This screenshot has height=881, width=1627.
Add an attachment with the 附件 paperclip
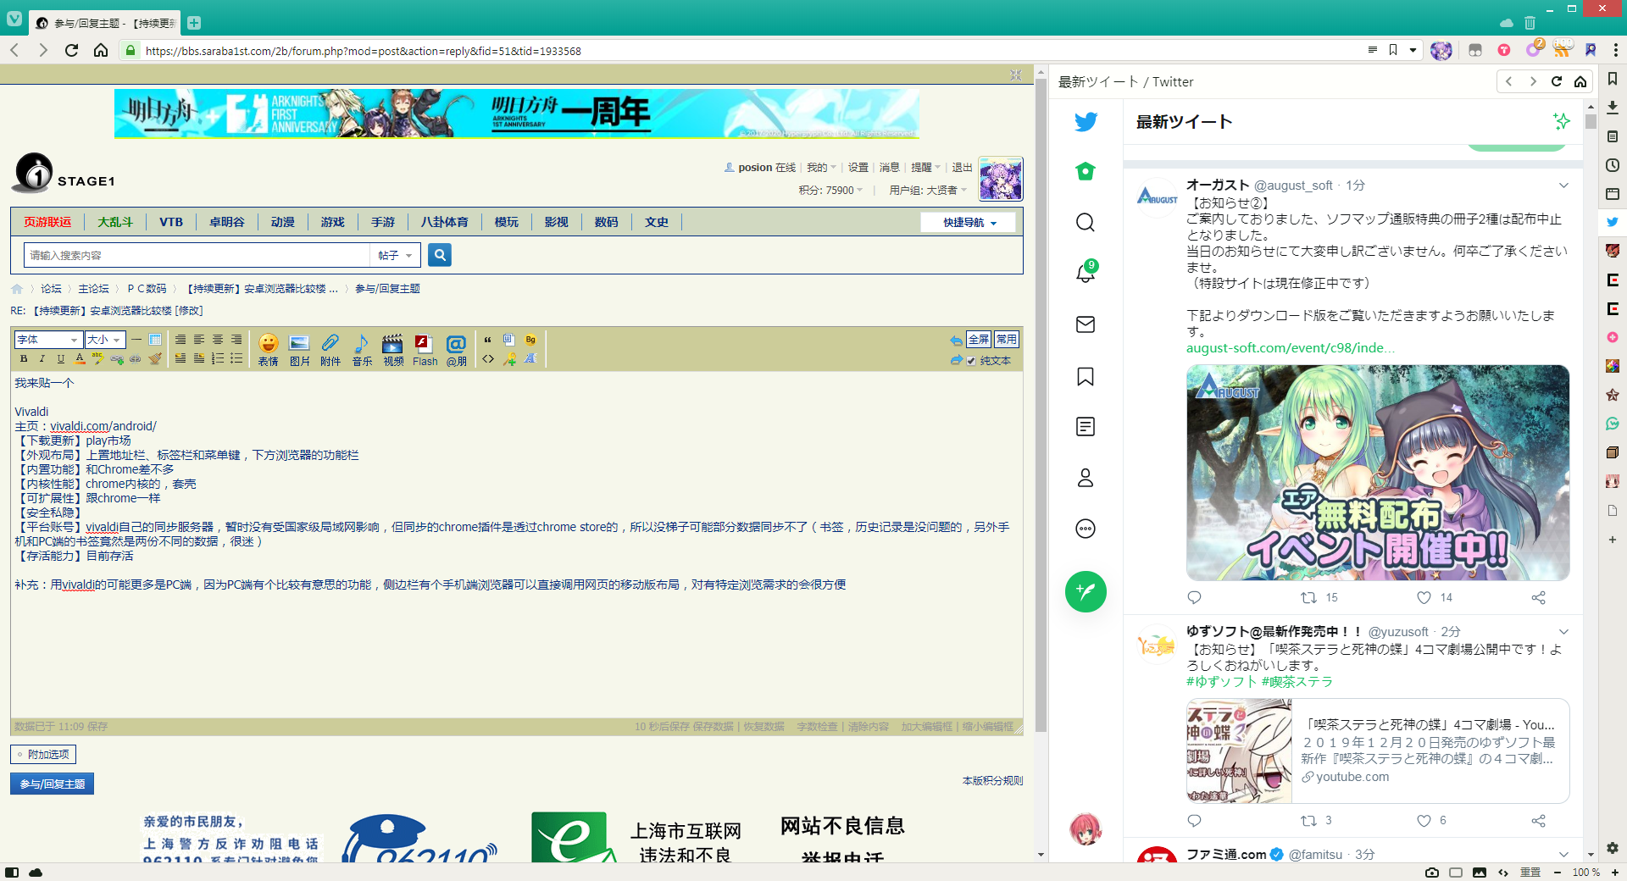tap(330, 350)
